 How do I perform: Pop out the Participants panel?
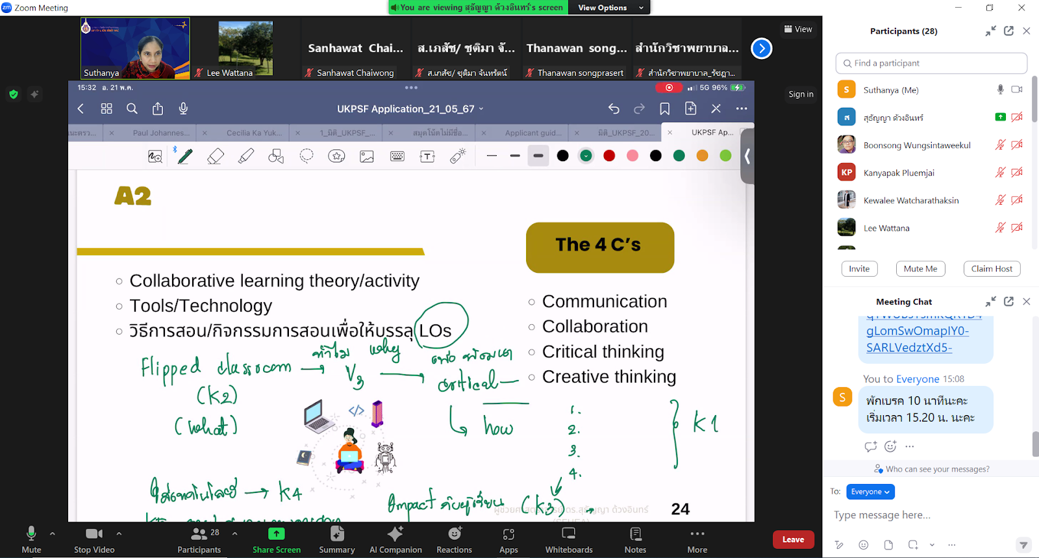click(1008, 31)
